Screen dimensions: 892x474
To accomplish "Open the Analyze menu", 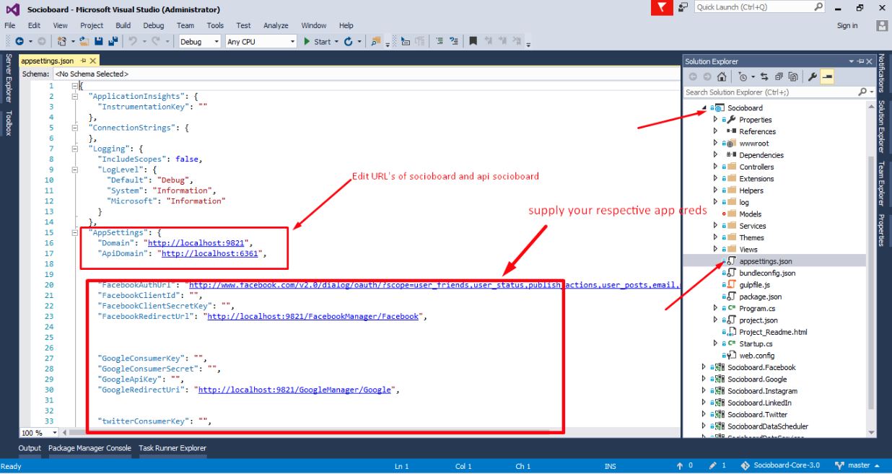I will coord(276,25).
